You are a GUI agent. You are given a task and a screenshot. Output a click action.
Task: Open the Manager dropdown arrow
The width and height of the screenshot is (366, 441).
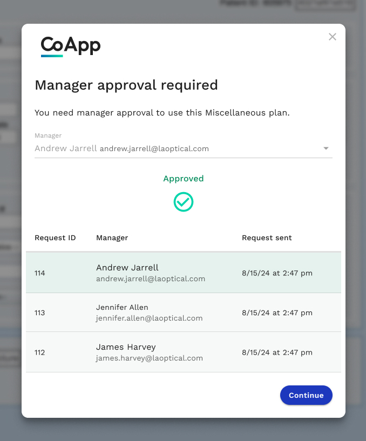pos(326,148)
